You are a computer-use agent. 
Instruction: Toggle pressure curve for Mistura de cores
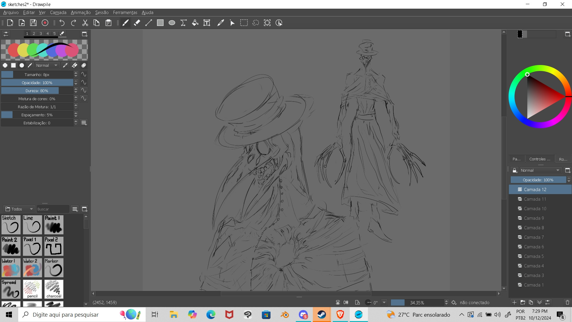(x=84, y=99)
